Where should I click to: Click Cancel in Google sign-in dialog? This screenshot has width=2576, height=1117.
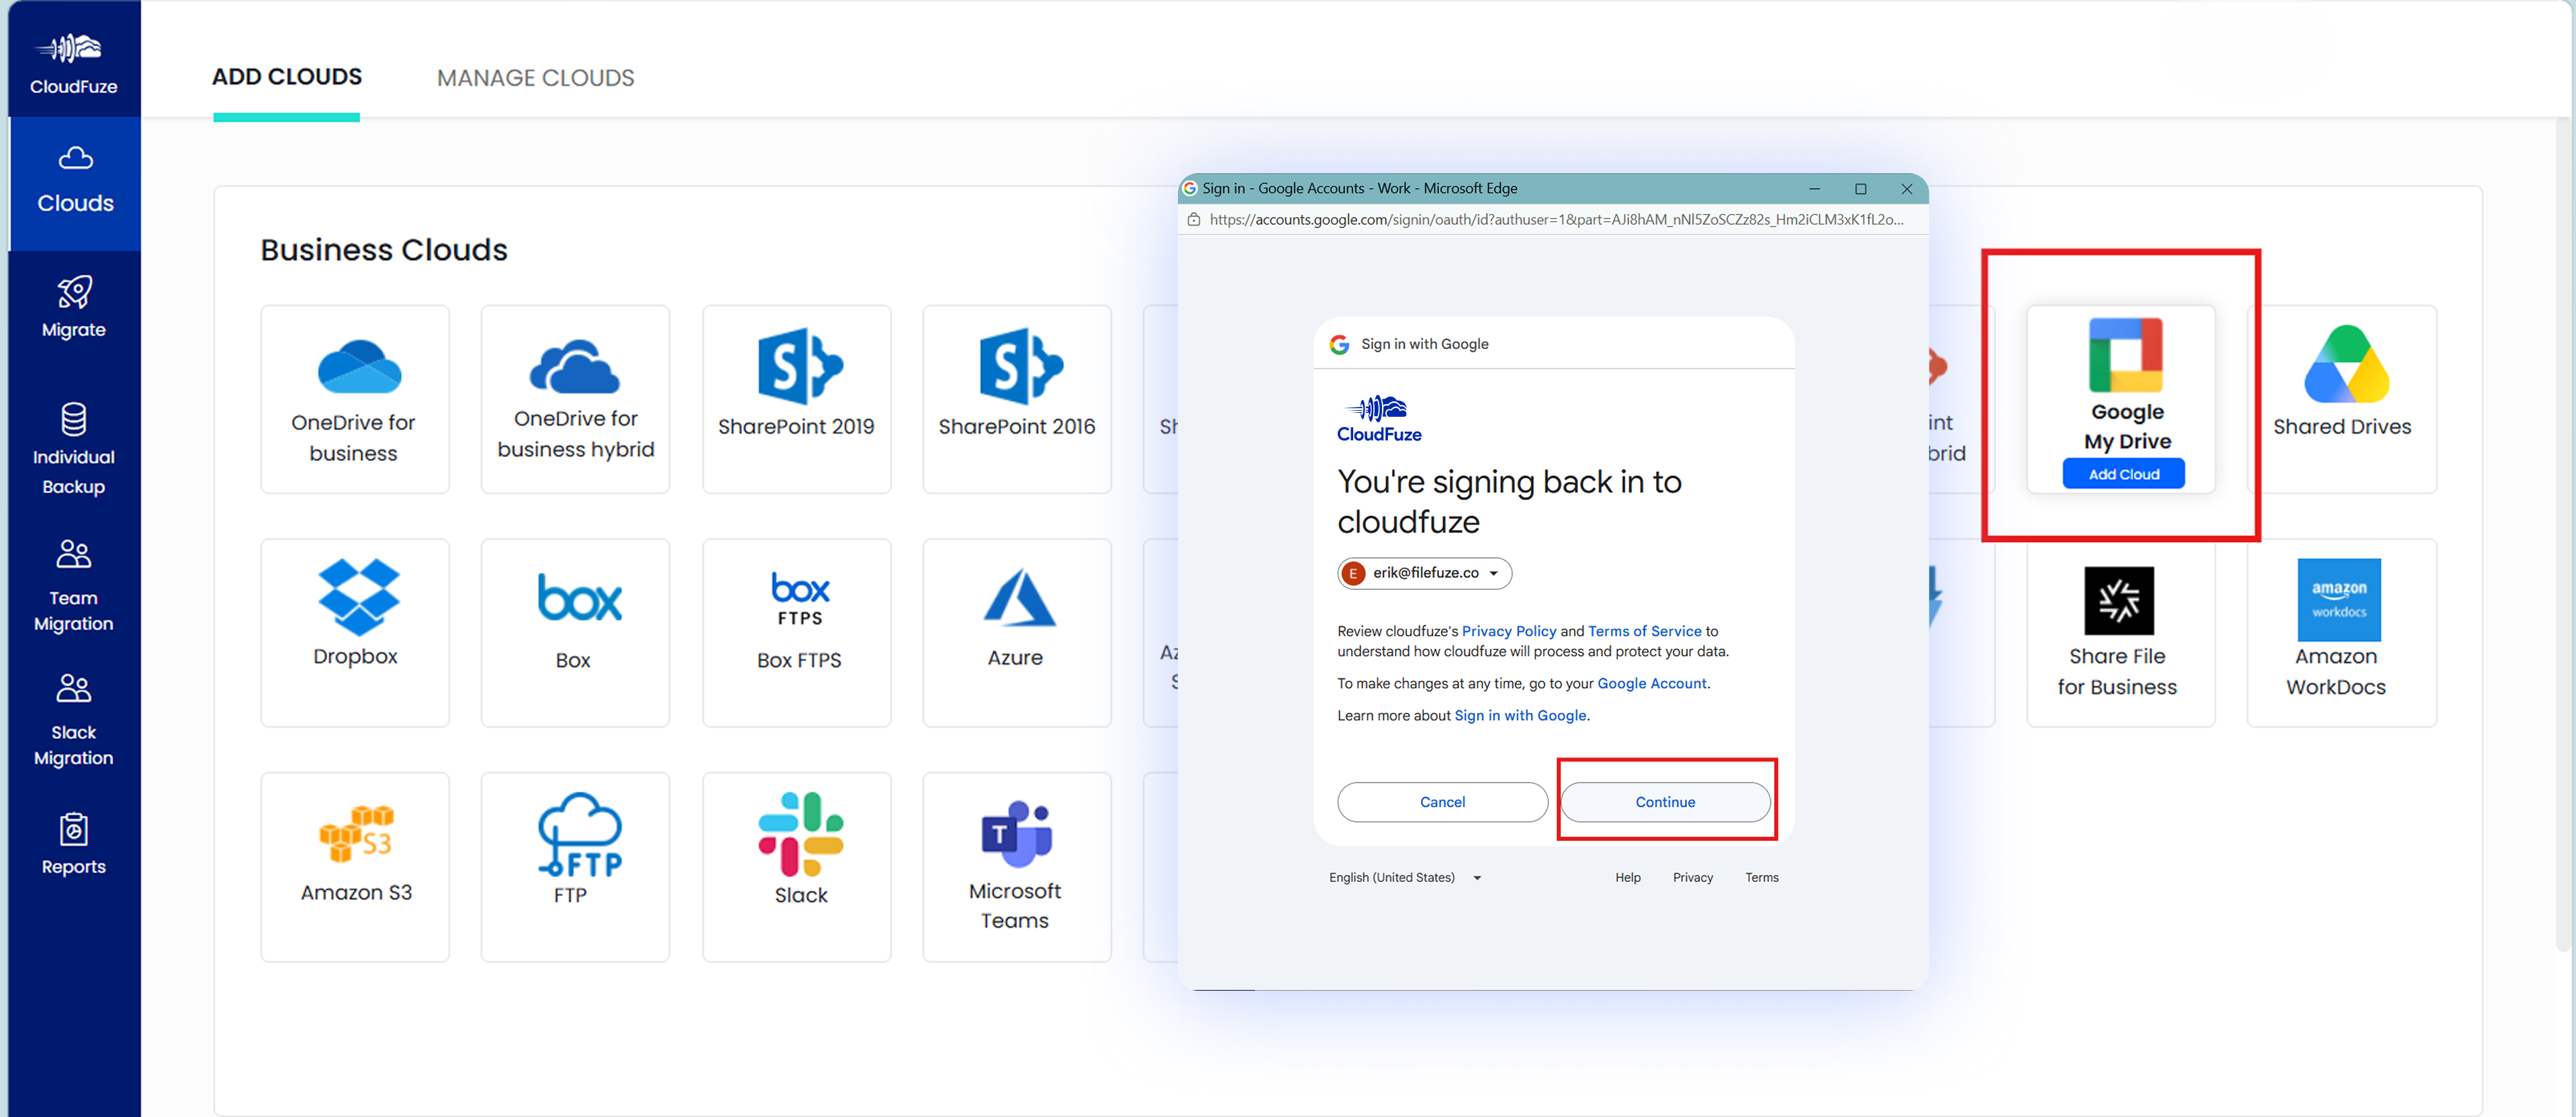click(1443, 802)
